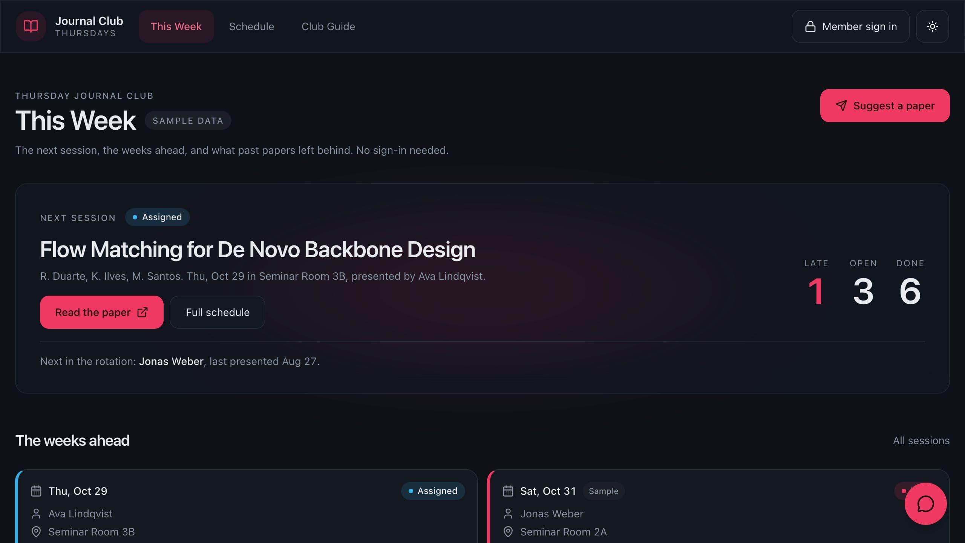Click the location pin beside Seminar Room 3B

point(36,532)
